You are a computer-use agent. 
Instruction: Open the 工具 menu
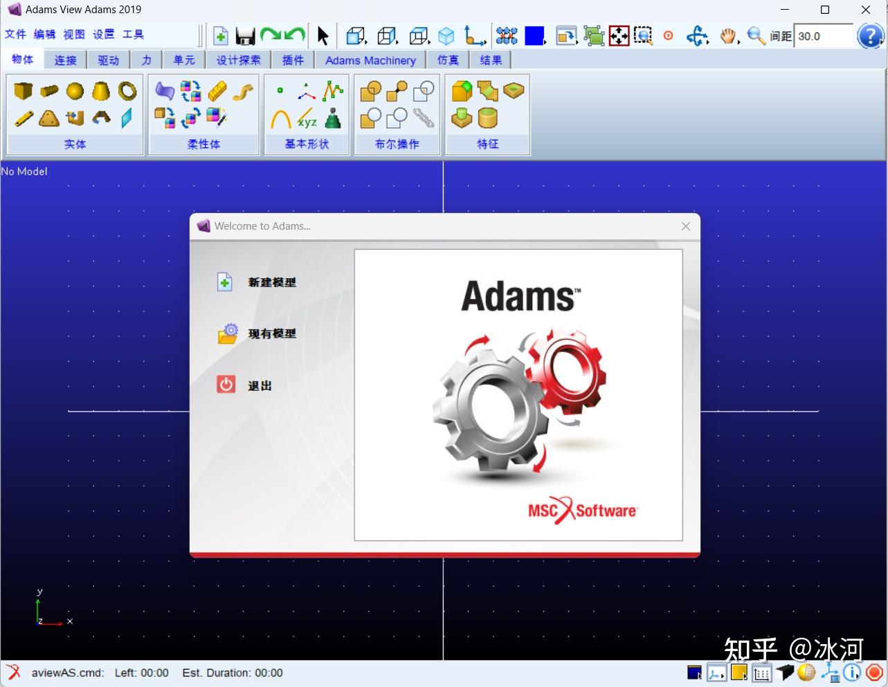click(x=133, y=34)
